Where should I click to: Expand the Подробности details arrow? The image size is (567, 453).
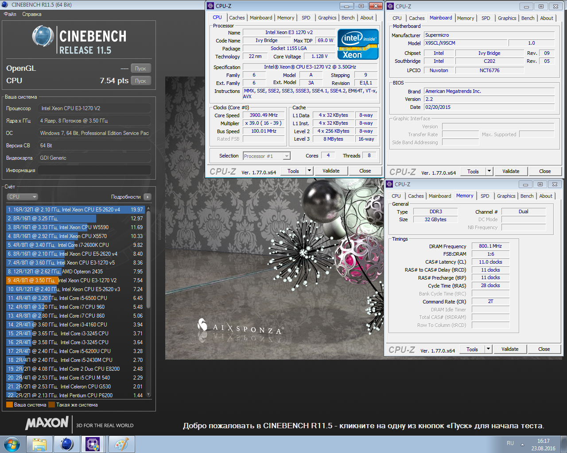point(148,197)
